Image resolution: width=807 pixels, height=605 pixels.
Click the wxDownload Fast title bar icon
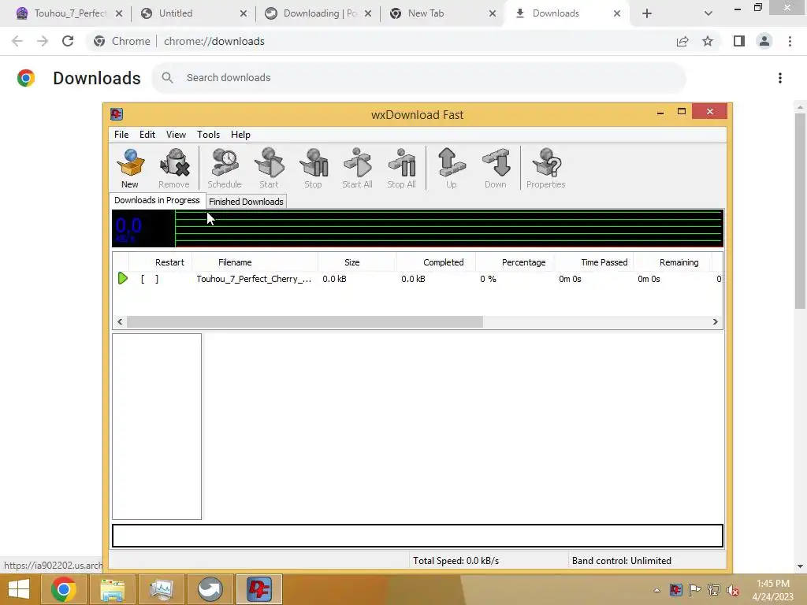pyautogui.click(x=117, y=114)
